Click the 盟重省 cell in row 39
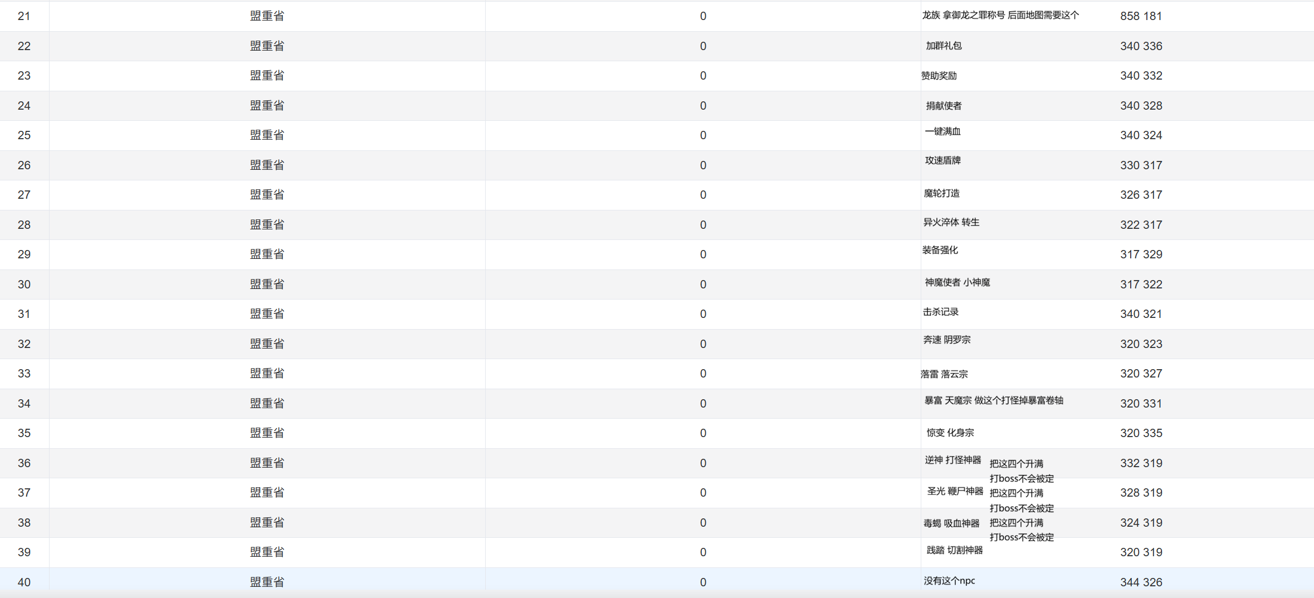The width and height of the screenshot is (1314, 598). [267, 552]
